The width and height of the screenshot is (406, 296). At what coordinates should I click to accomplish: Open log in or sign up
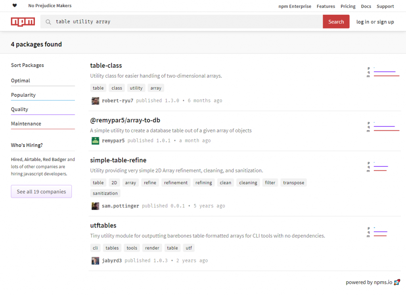coord(375,22)
